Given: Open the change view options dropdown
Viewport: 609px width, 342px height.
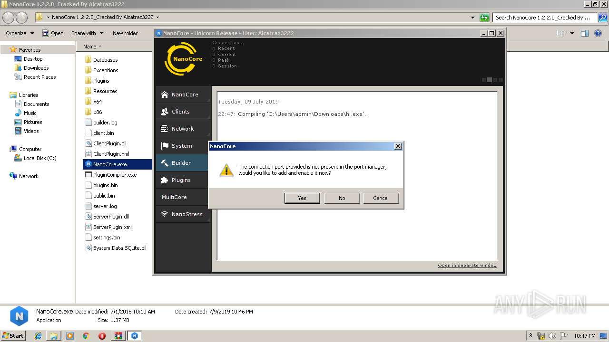Looking at the screenshot, I should tap(572, 33).
